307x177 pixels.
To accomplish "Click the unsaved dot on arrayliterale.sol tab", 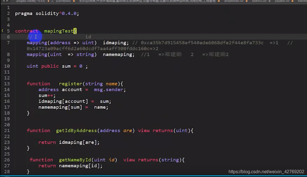I will 246,1.
